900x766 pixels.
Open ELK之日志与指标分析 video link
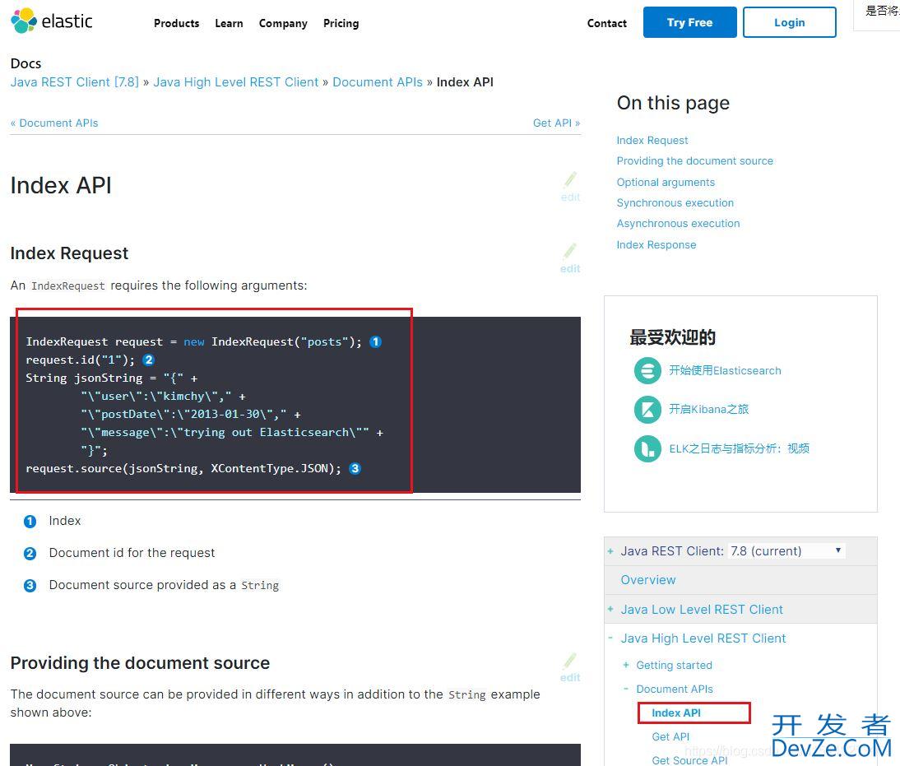pyautogui.click(x=739, y=448)
